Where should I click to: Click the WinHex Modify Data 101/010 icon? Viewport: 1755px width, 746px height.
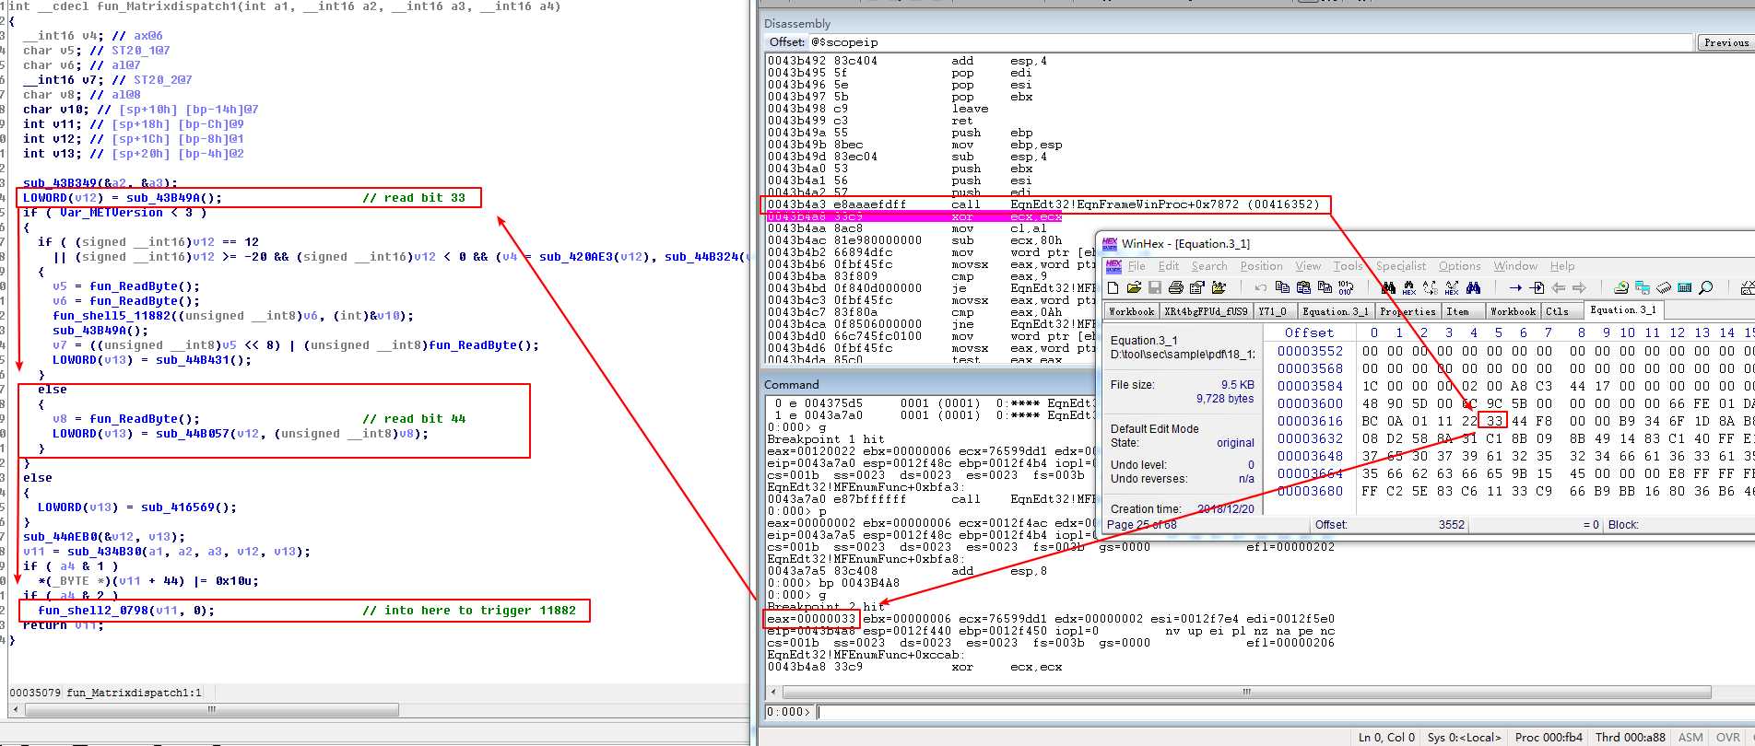(x=1346, y=288)
